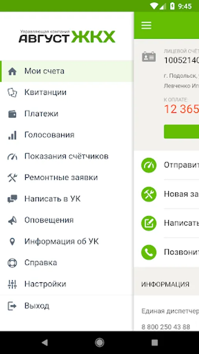This screenshot has width=199, height=354.
Task: Tap the green pay button
Action: 181,132
